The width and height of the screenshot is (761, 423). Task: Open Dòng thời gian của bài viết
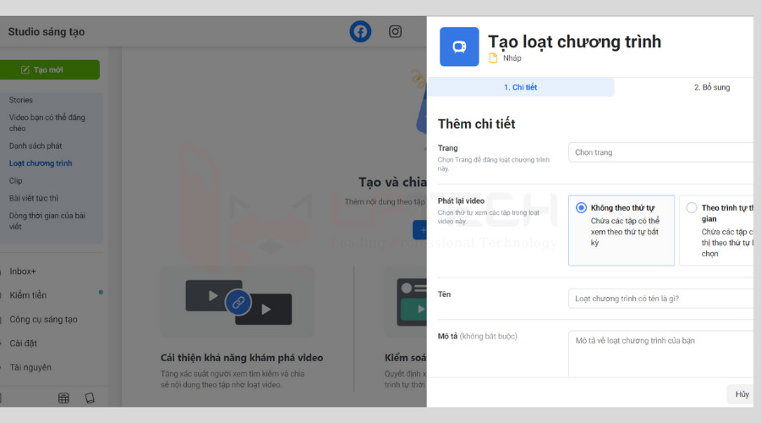point(47,221)
